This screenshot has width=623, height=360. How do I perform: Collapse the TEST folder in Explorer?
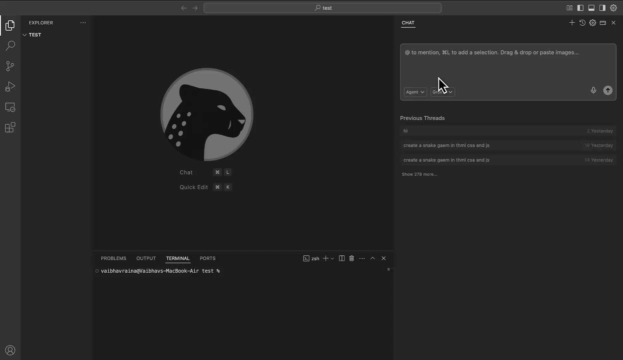[x=25, y=35]
